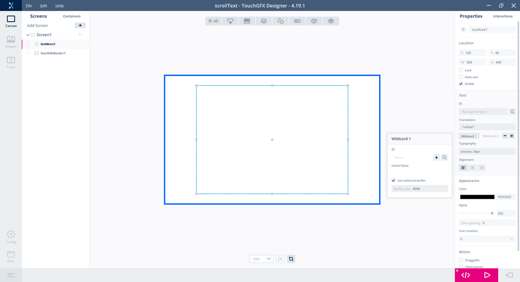The image size is (520, 282).
Task: Switch to the Screens tab
Action: 38,16
